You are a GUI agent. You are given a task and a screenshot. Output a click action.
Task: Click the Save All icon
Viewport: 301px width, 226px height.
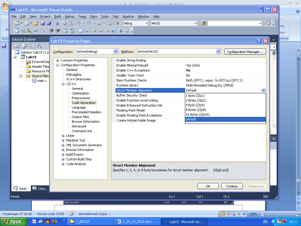point(49,23)
